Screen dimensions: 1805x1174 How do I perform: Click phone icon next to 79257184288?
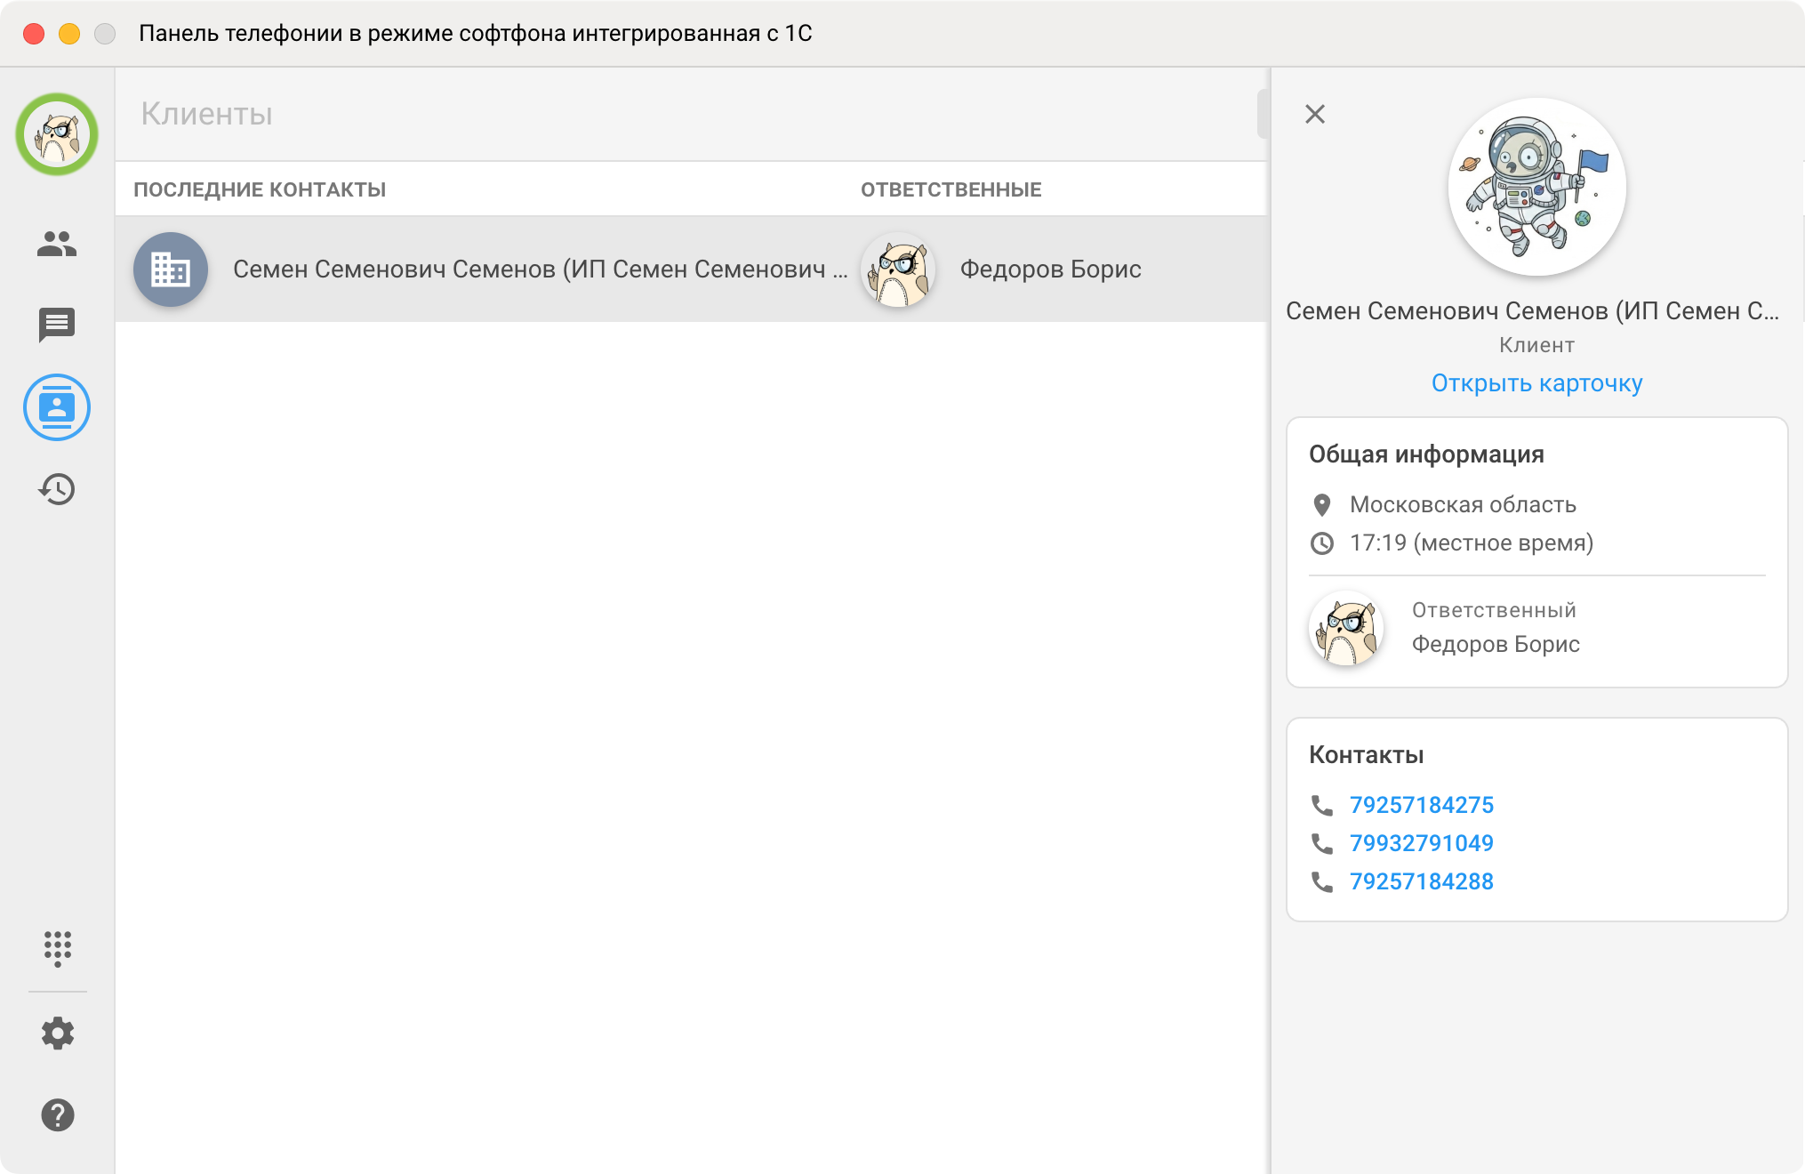pyautogui.click(x=1322, y=881)
